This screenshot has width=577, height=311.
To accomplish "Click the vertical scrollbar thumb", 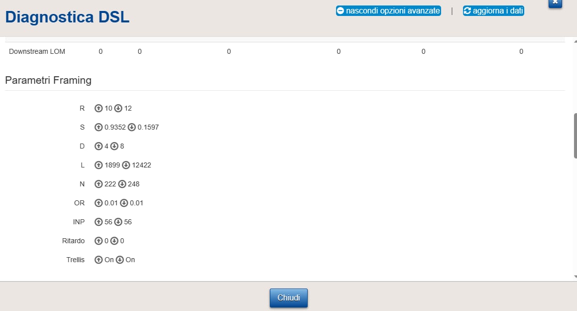I will [x=575, y=136].
